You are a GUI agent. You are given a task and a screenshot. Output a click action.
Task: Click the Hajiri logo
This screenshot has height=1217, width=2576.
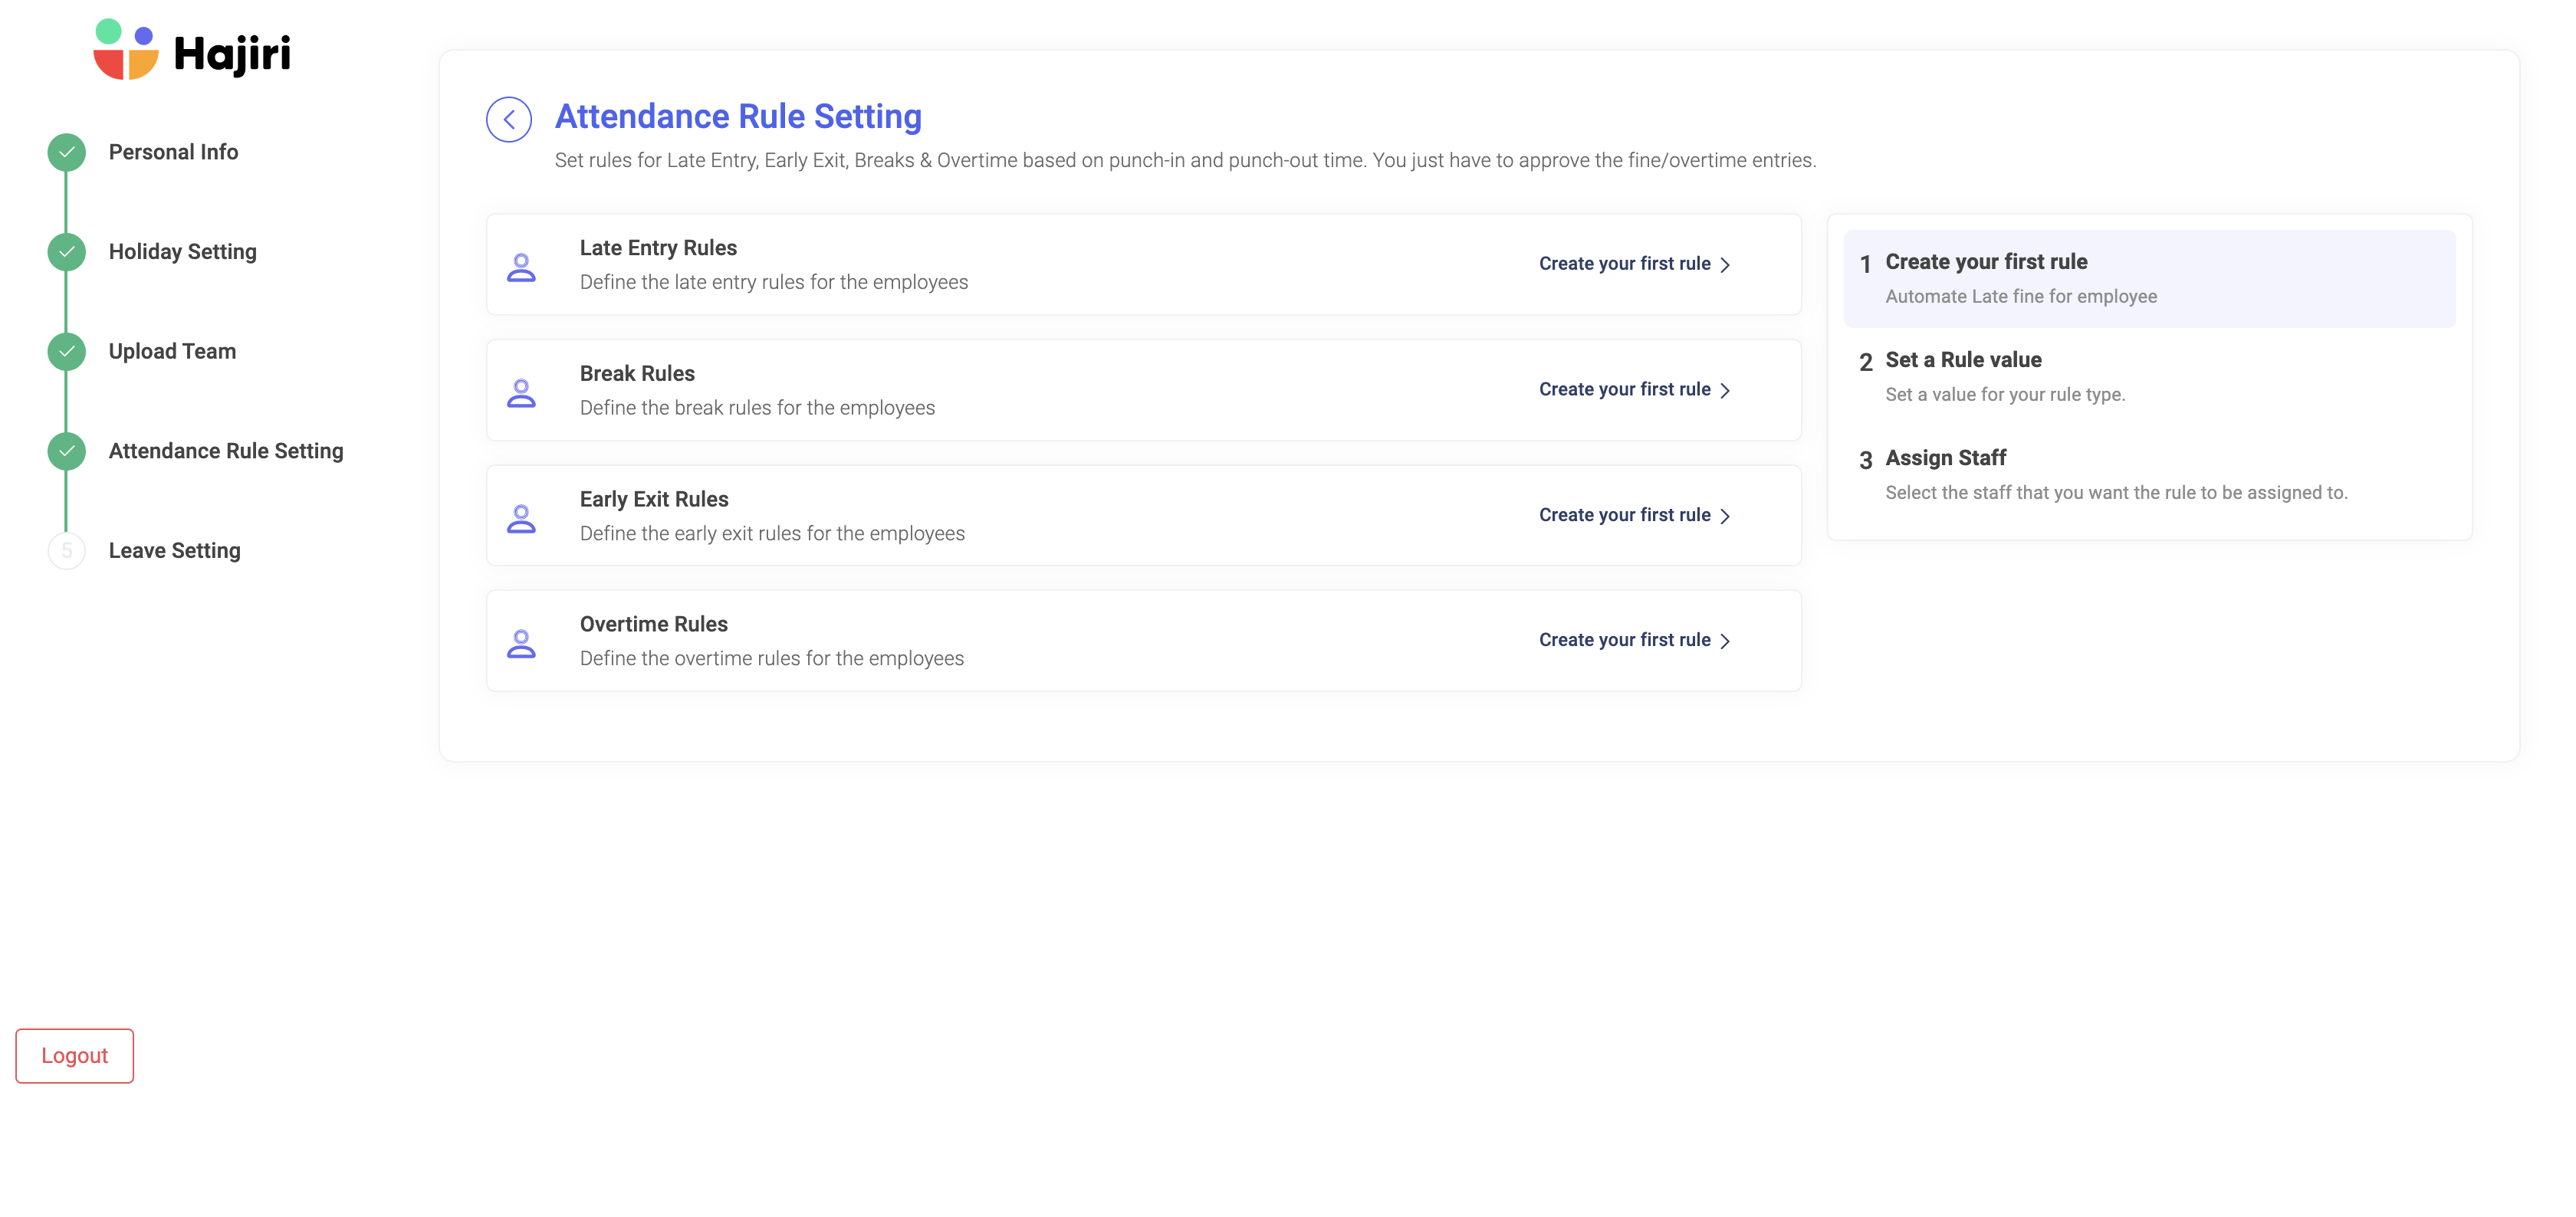point(192,49)
